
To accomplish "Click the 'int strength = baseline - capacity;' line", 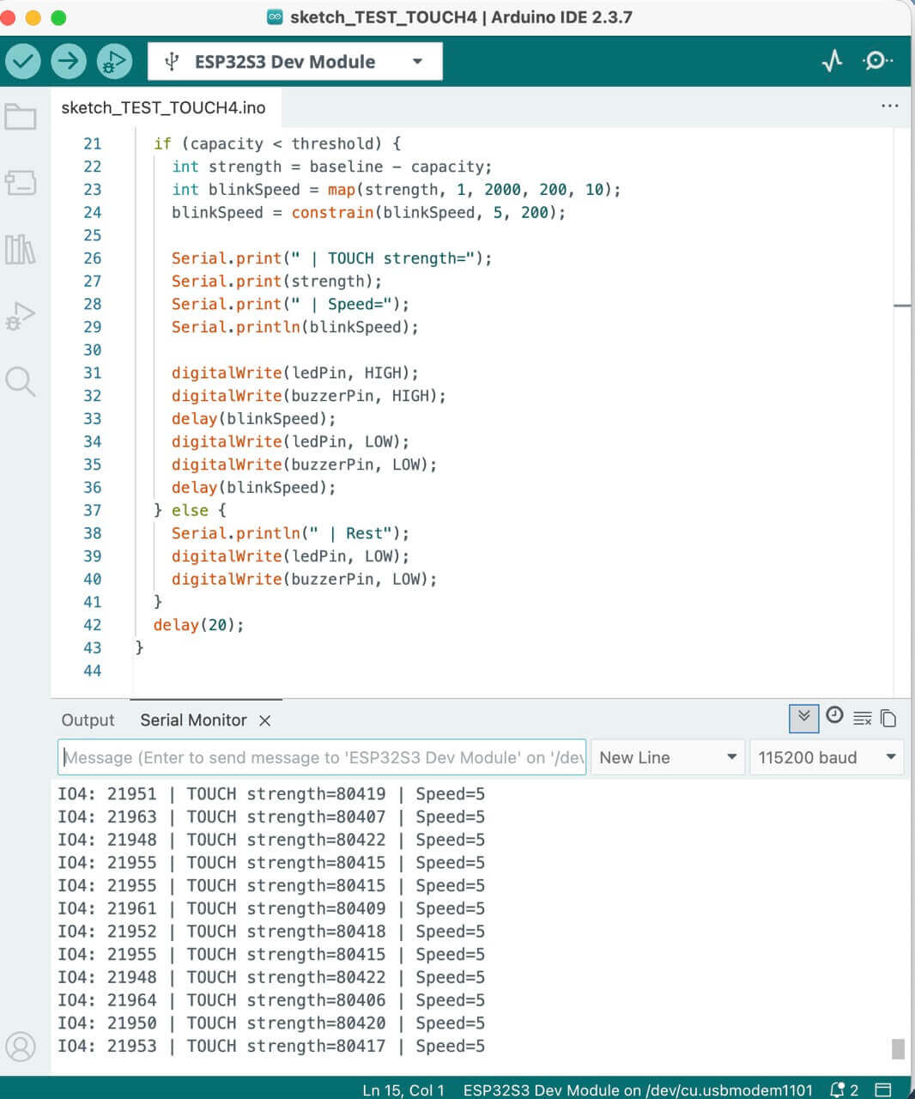I will (331, 167).
